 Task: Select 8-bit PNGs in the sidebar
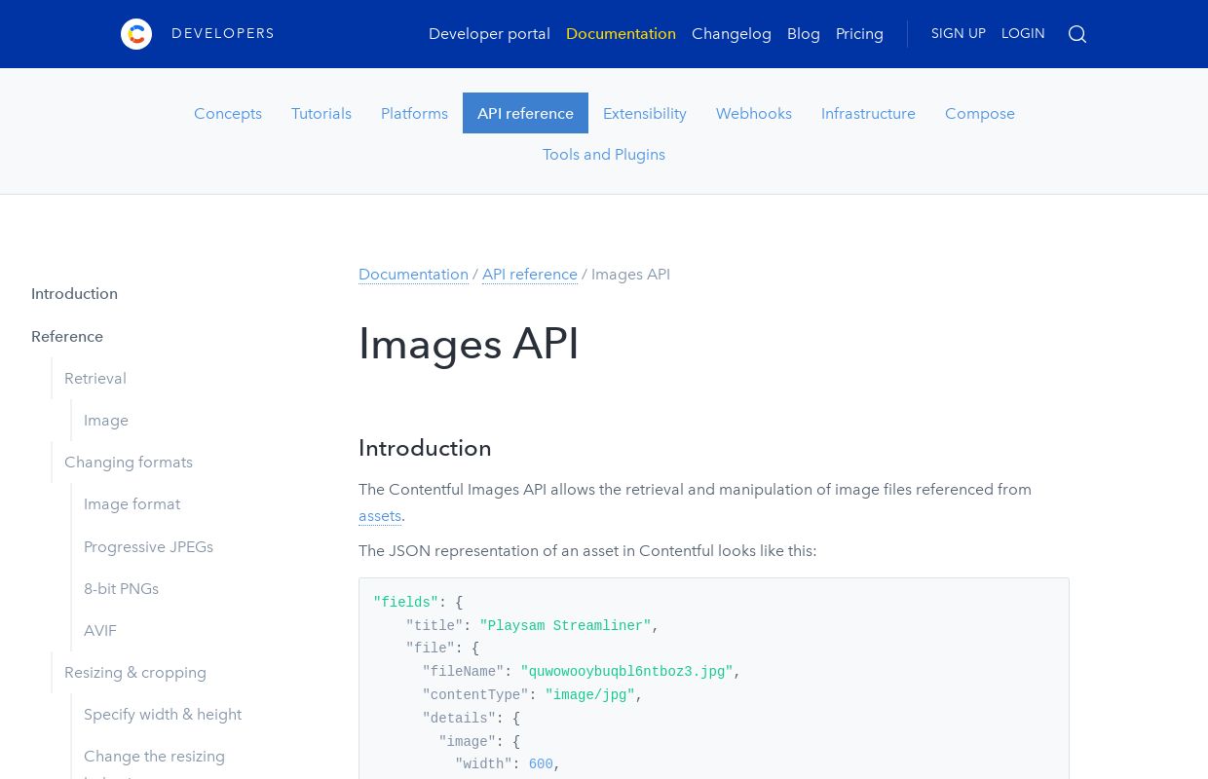[121, 589]
